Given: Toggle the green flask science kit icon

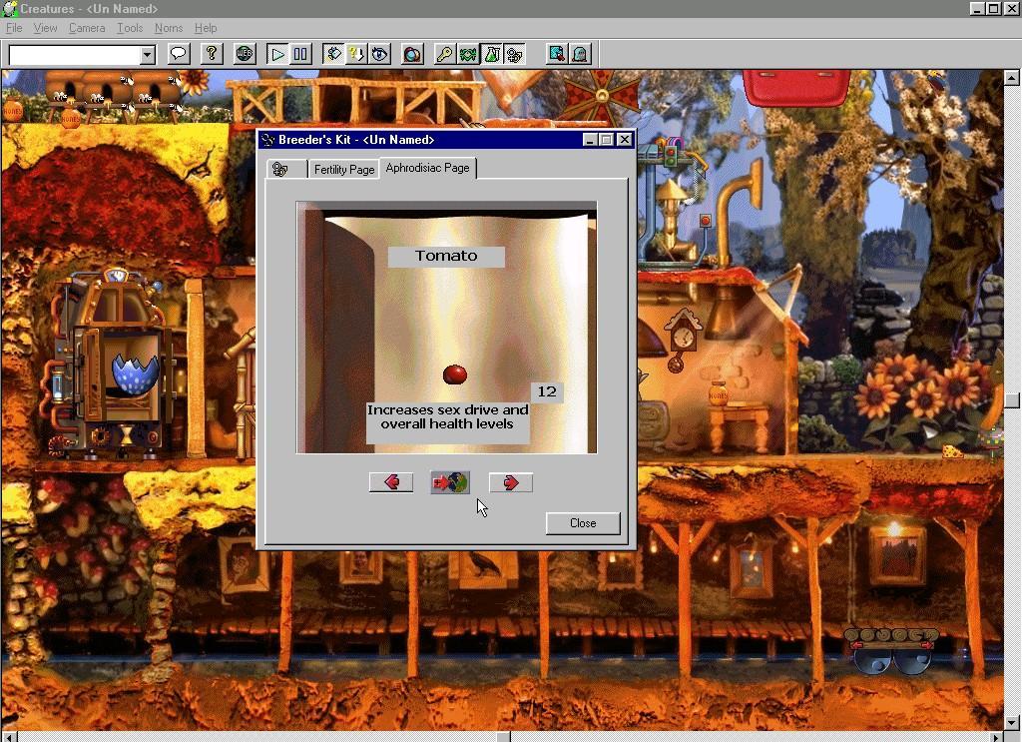Looking at the screenshot, I should pyautogui.click(x=491, y=54).
